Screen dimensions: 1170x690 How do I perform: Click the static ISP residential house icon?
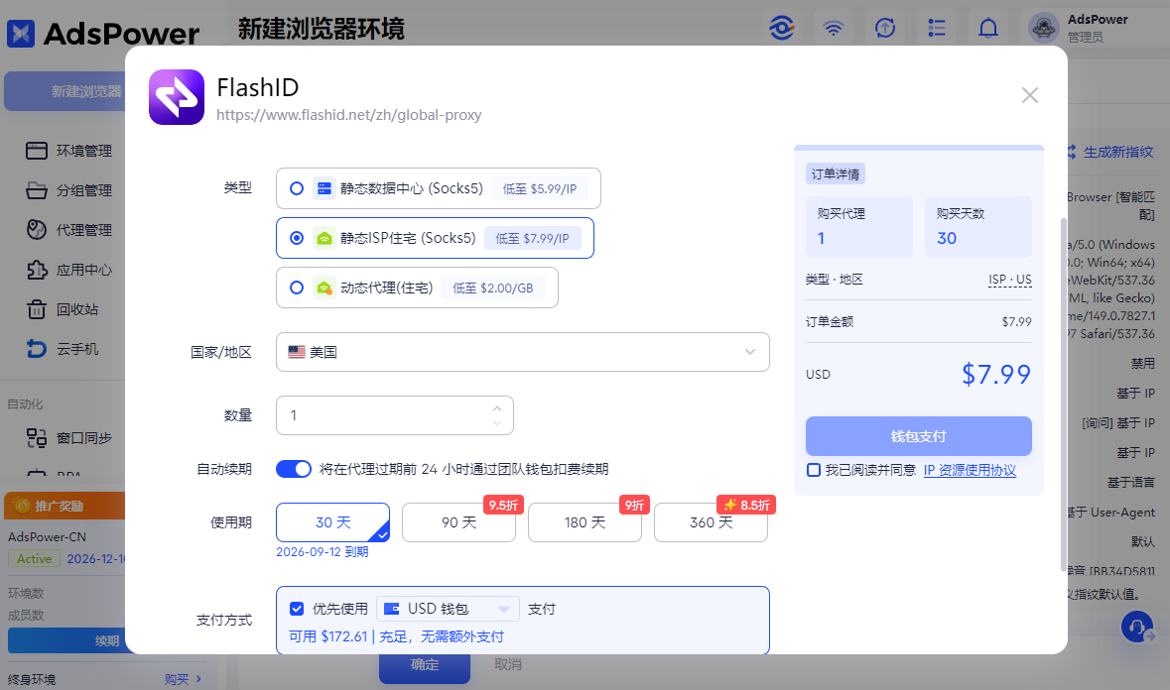pos(324,239)
